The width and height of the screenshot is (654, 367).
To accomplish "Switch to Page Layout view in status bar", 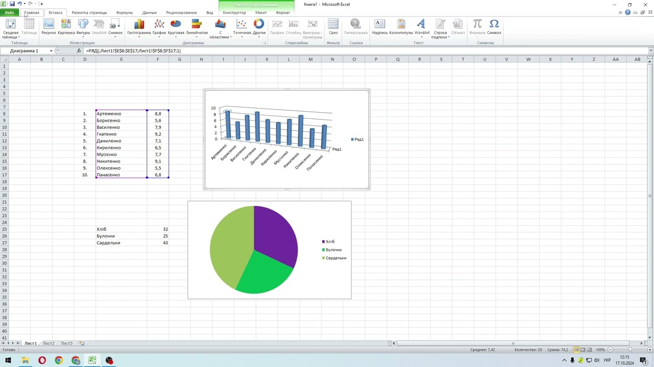I will [x=583, y=350].
